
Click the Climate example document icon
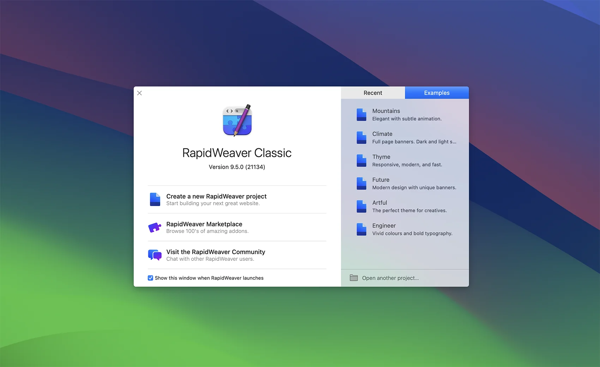click(x=361, y=138)
